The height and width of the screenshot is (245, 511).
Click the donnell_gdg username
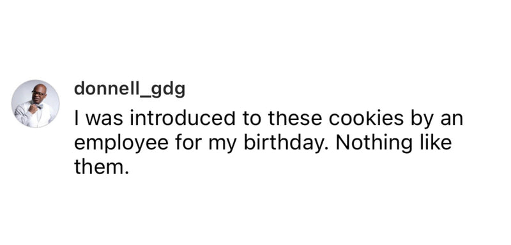tap(130, 89)
